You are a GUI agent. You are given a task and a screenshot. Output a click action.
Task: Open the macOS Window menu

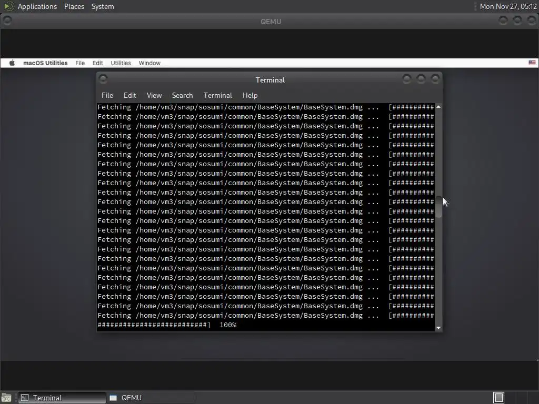click(x=149, y=63)
